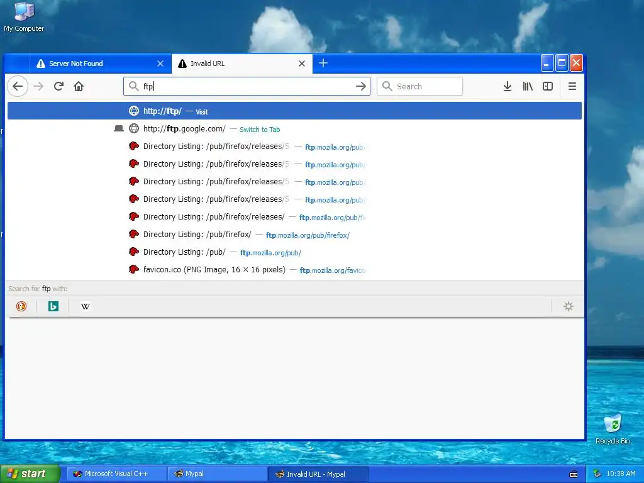Open the My Computer desktop icon
644x483 pixels.
coord(24,17)
